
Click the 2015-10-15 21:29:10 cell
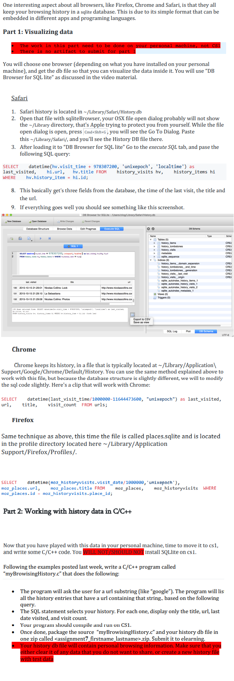tap(31, 294)
